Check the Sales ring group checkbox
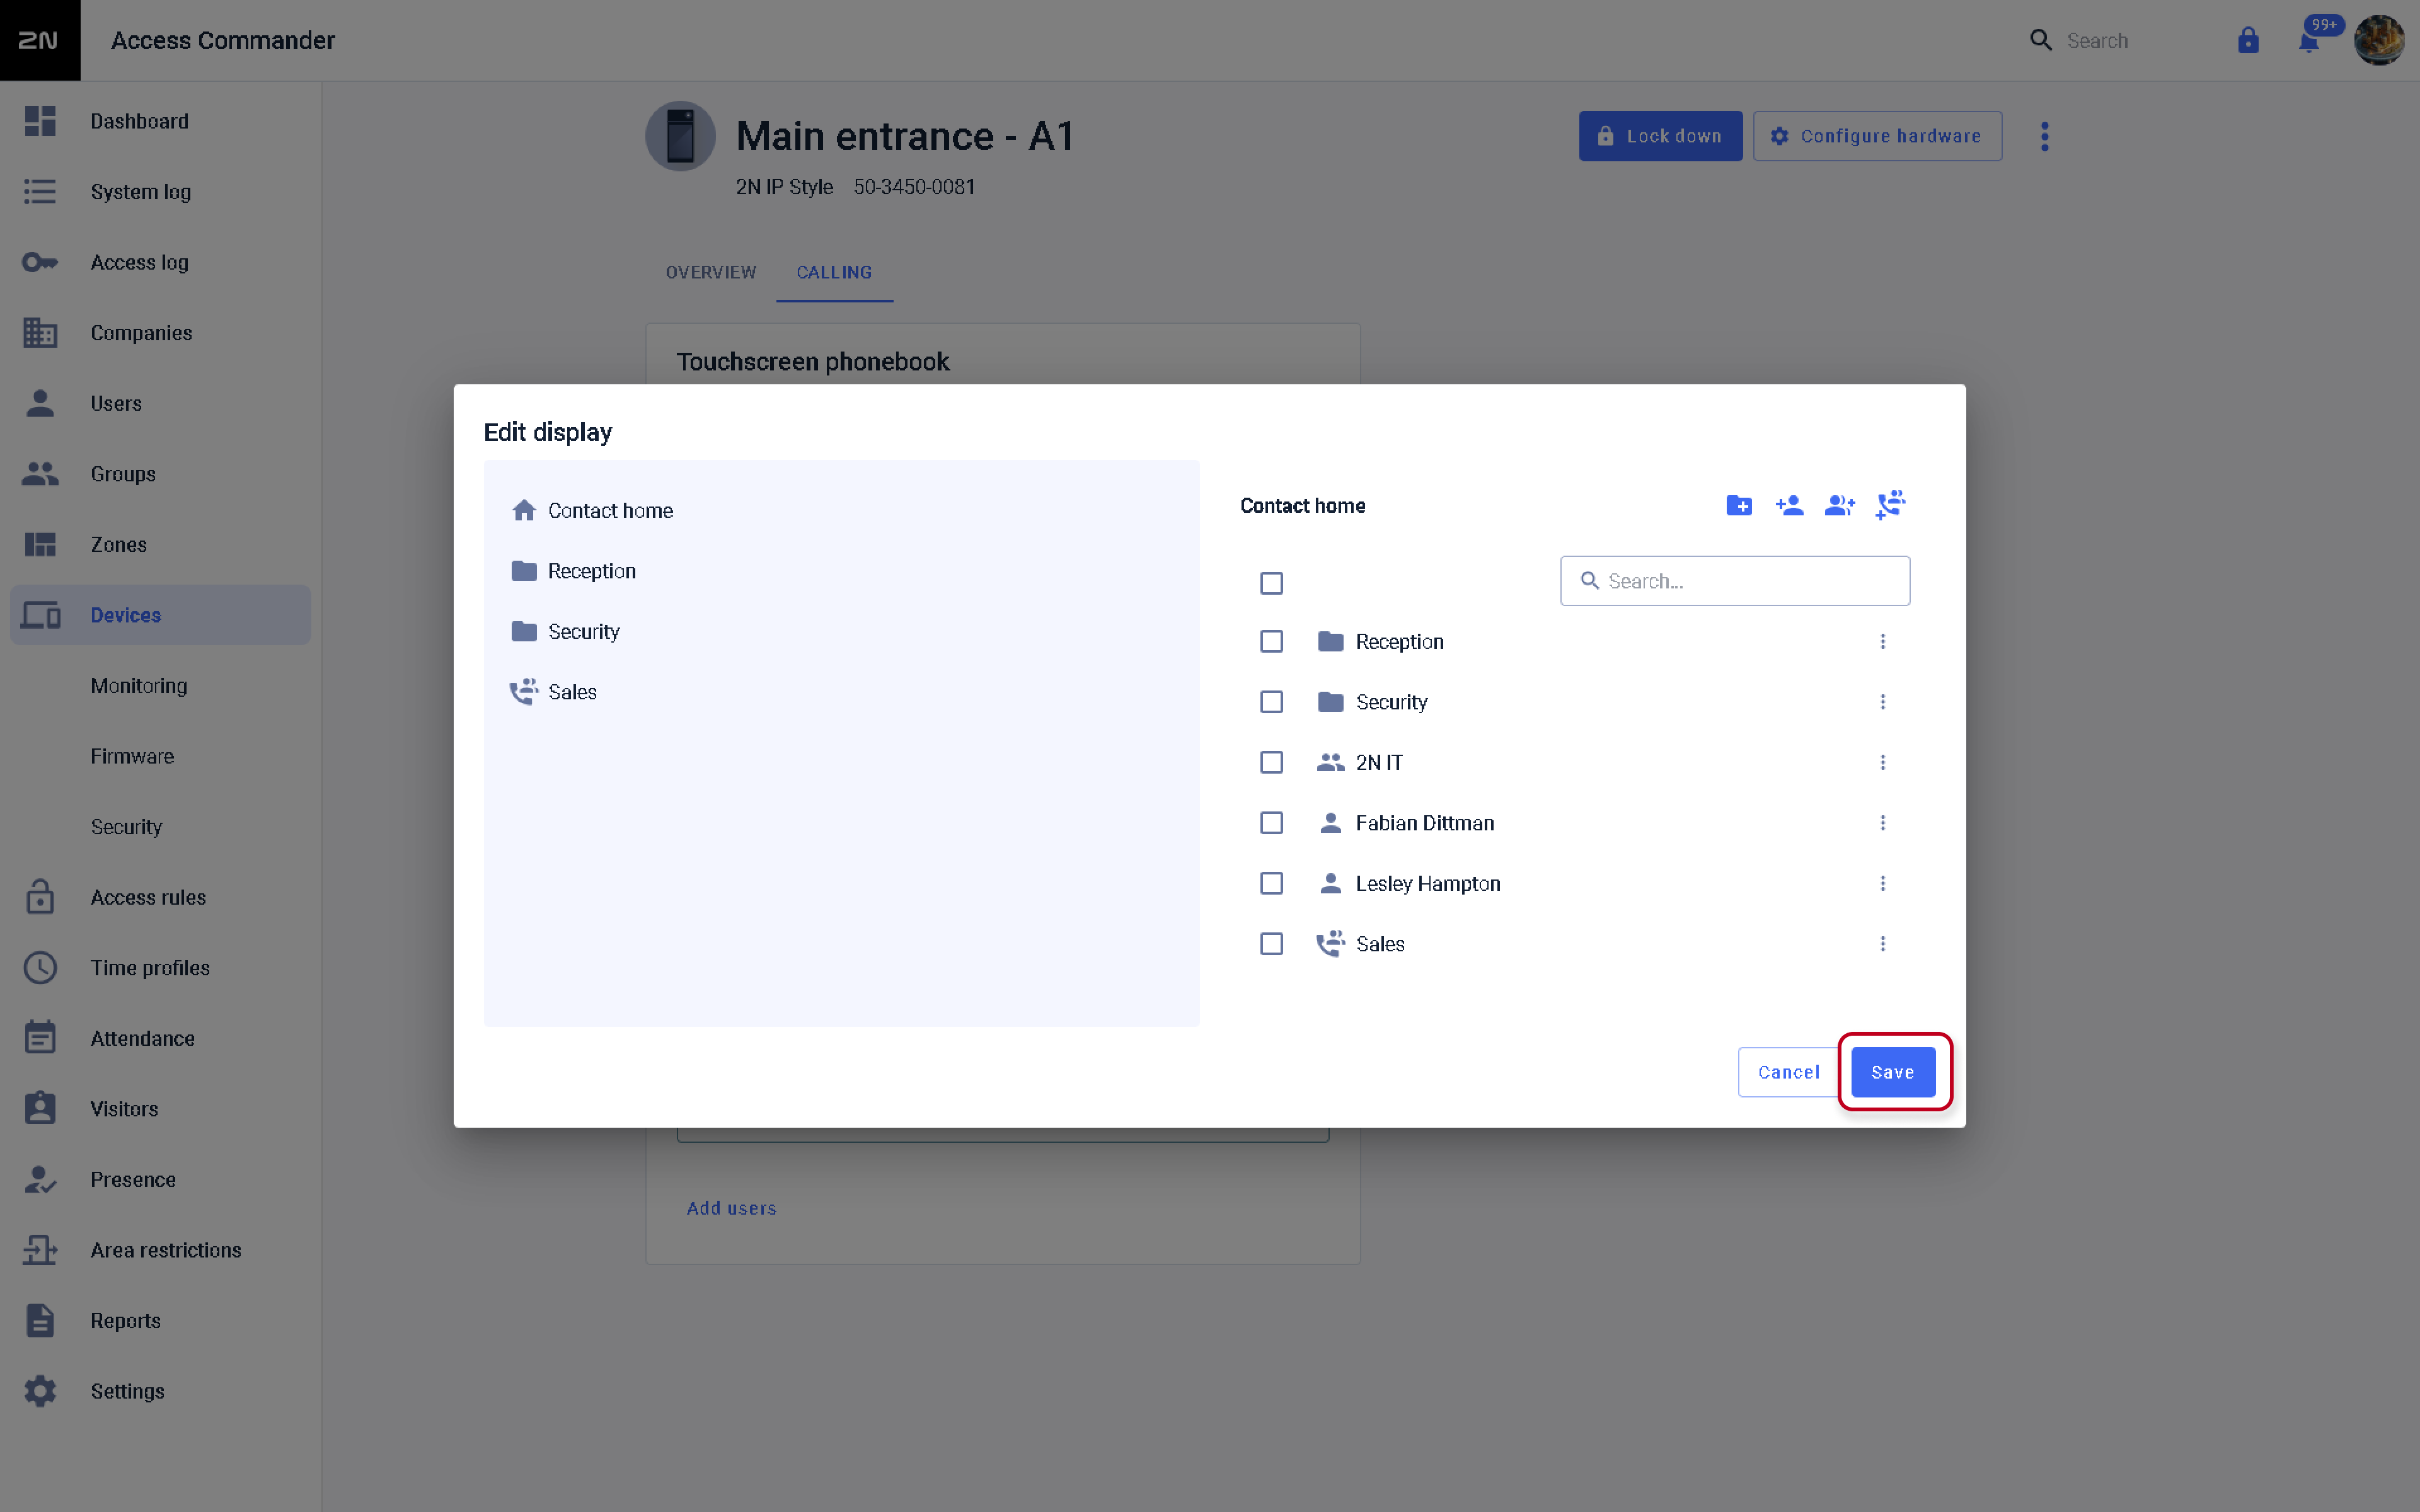The width and height of the screenshot is (2420, 1512). [x=1271, y=944]
